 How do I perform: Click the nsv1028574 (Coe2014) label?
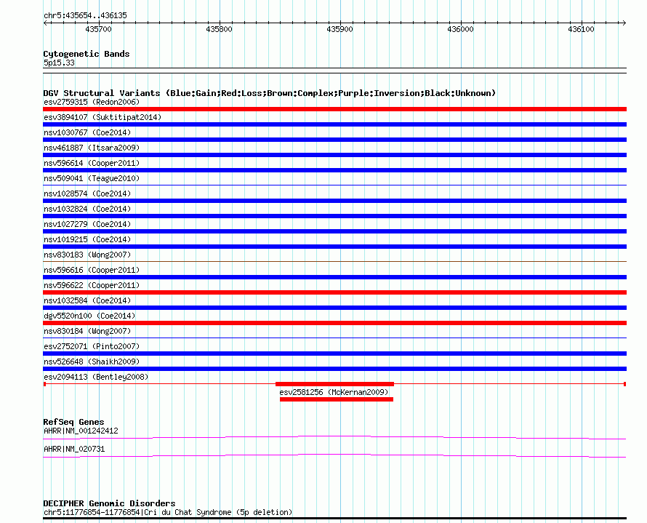(87, 193)
